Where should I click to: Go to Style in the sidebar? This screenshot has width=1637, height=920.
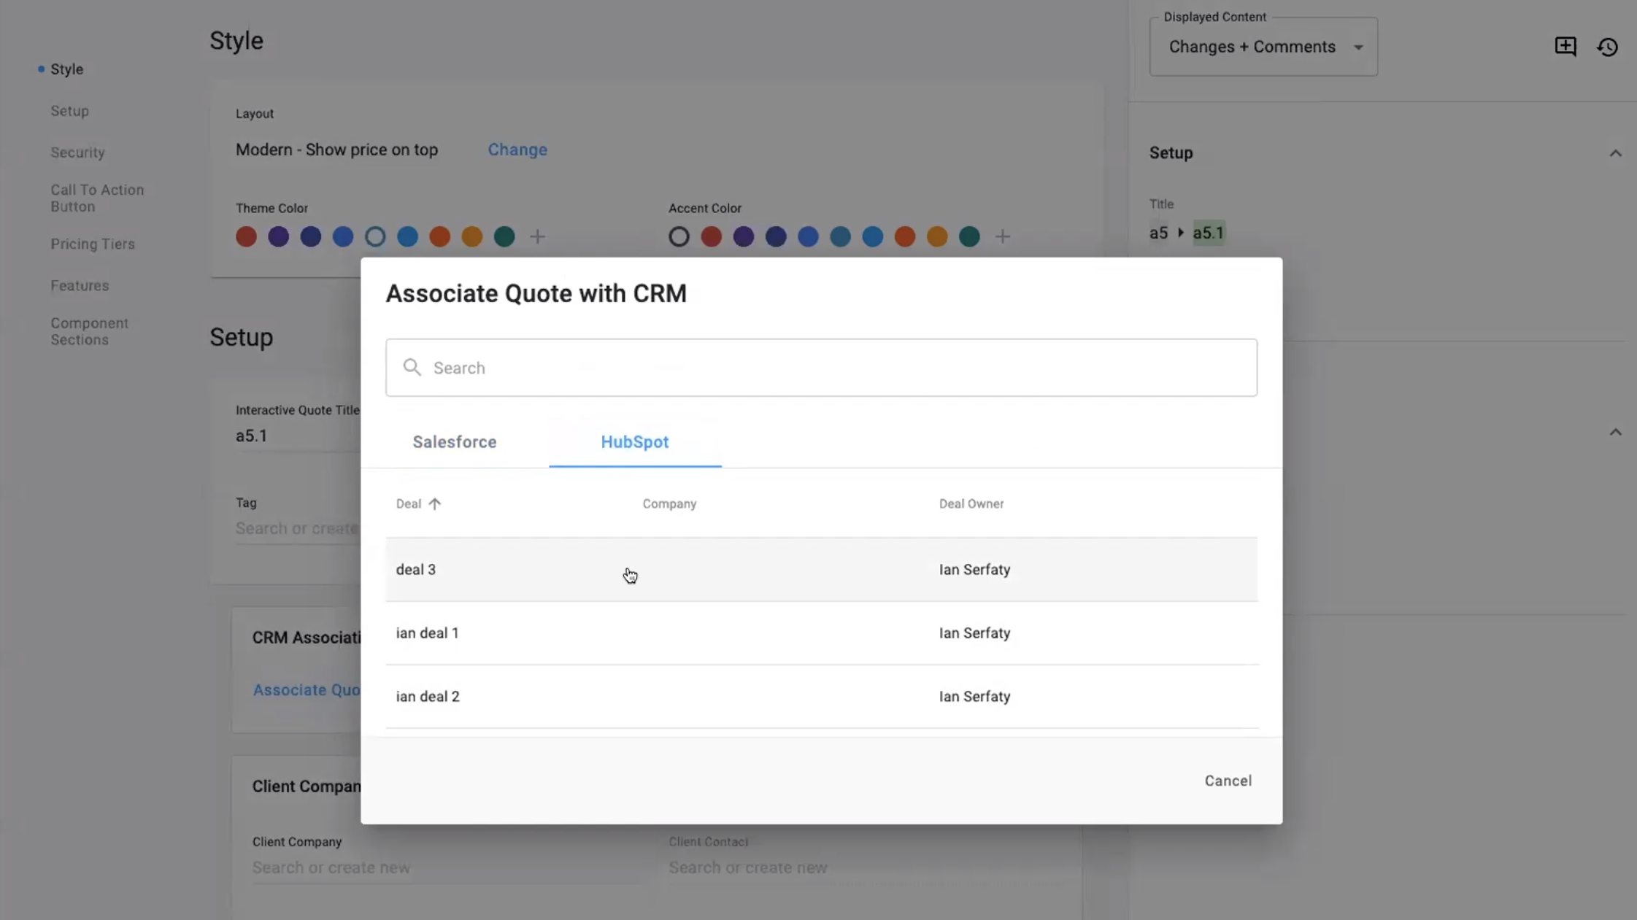click(x=66, y=69)
